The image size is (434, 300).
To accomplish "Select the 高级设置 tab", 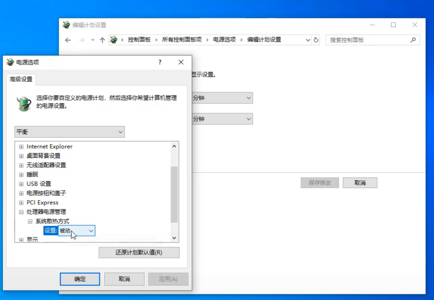I will click(21, 79).
